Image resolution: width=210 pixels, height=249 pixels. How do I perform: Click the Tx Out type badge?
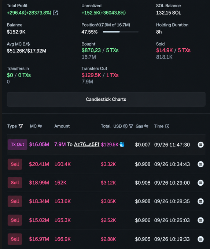click(x=18, y=145)
